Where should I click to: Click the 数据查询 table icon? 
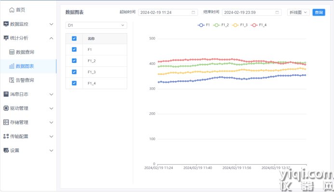[x=12, y=52]
